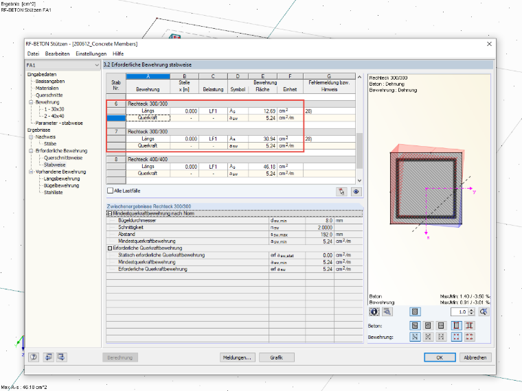This screenshot has height=391, width=522.
Task: Select second Beton sigma display icon
Action: 428,326
